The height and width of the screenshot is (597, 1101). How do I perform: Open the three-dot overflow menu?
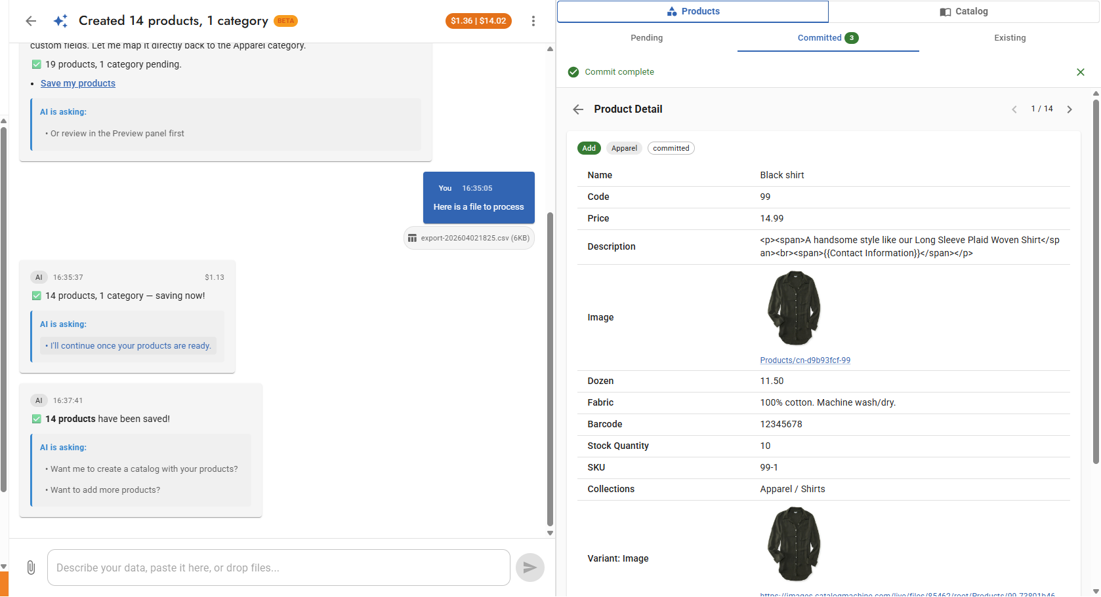[x=533, y=20]
